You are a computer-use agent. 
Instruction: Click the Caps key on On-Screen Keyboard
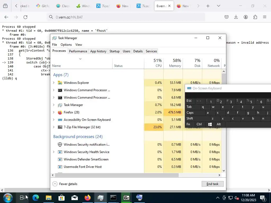pos(195,113)
